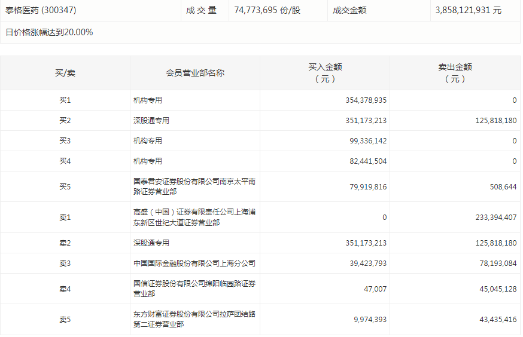Select the turnover value 3,858,121,931 元
523x337 pixels.
coord(468,10)
